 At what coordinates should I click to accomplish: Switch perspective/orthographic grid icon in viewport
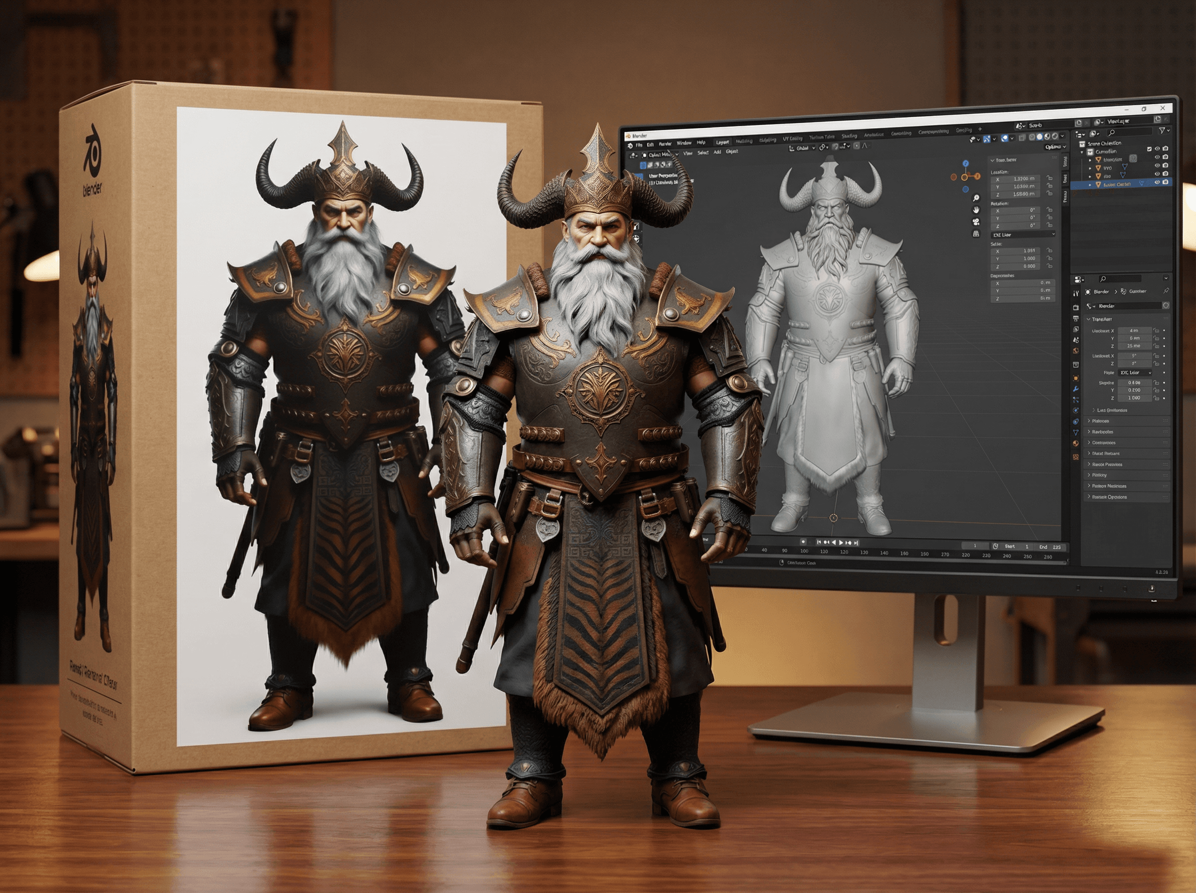point(976,234)
